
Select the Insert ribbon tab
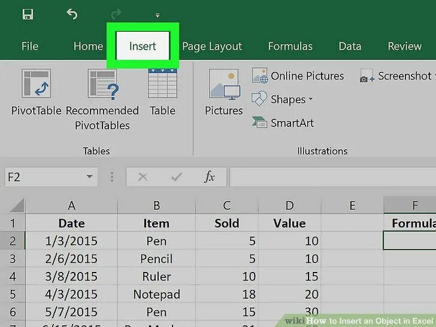(143, 46)
